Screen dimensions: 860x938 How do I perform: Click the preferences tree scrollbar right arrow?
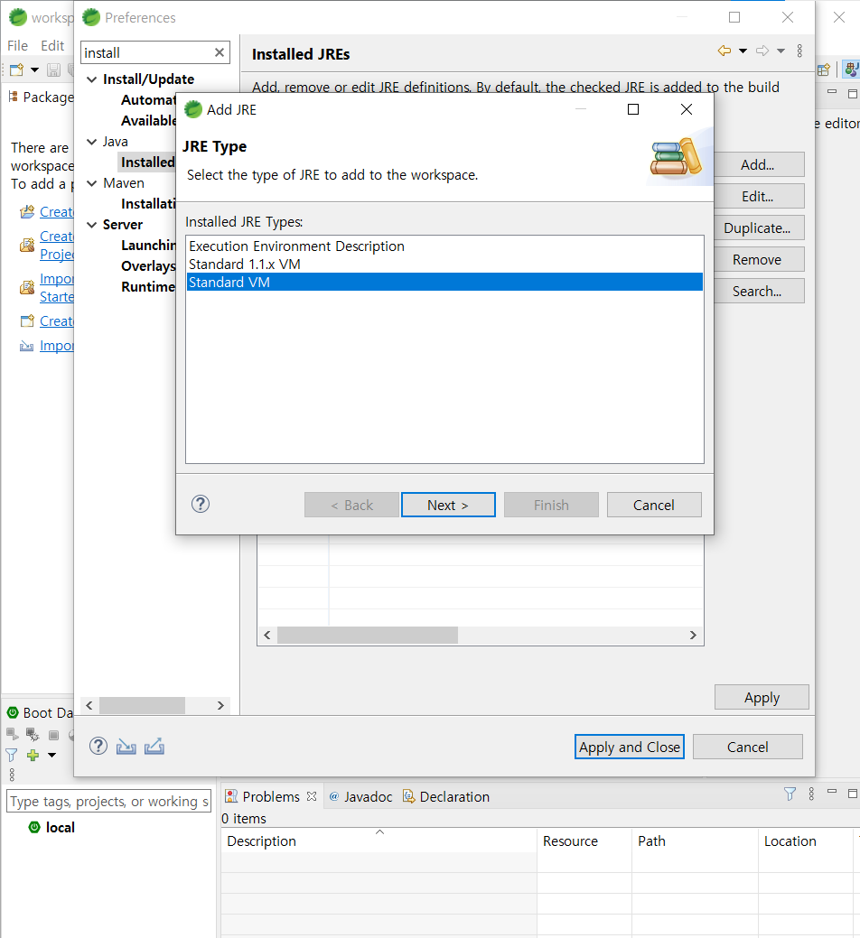(220, 705)
